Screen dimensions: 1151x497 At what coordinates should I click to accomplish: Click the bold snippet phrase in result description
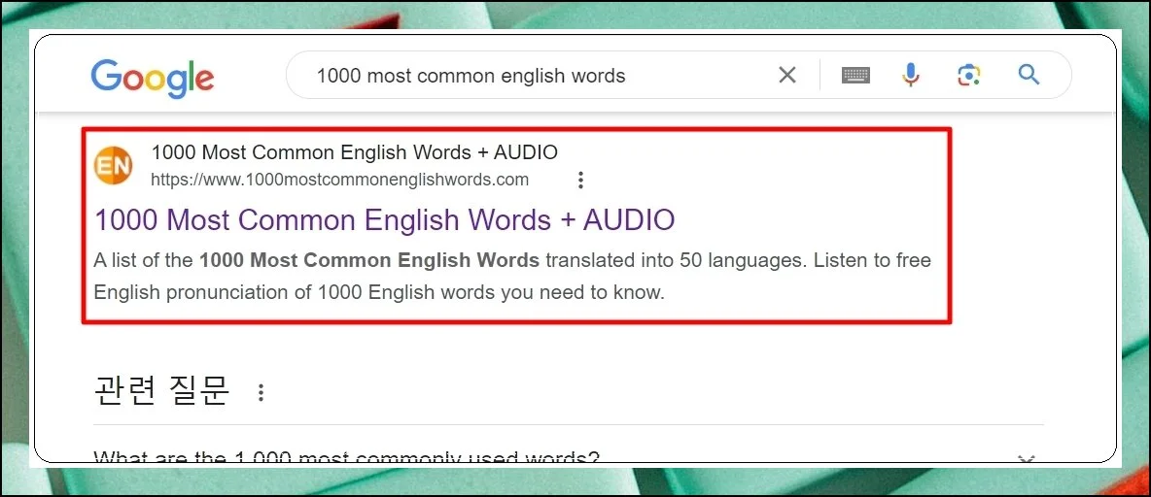tap(368, 260)
